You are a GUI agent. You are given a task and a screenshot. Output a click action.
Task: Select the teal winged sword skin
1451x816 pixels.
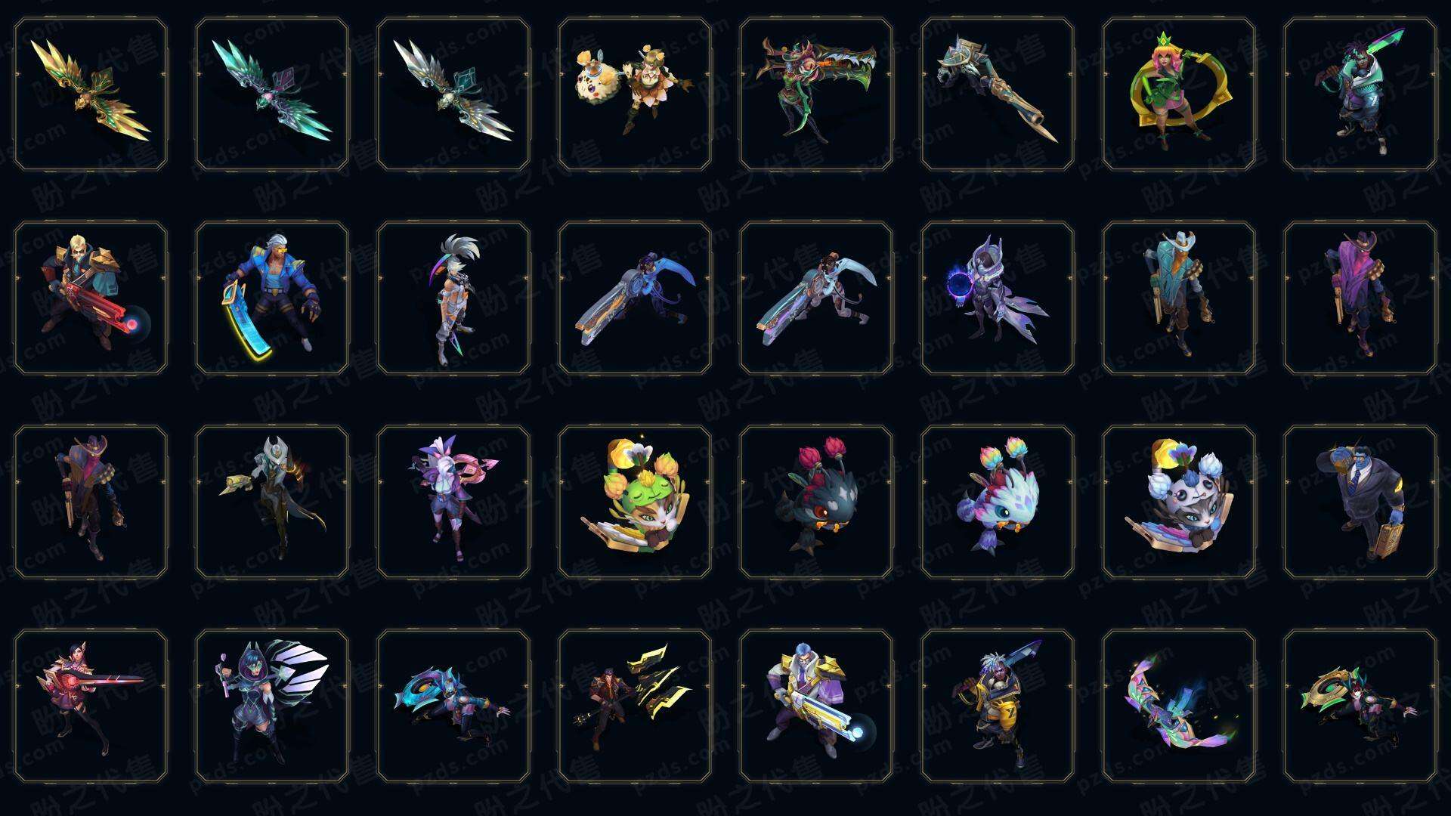272,94
